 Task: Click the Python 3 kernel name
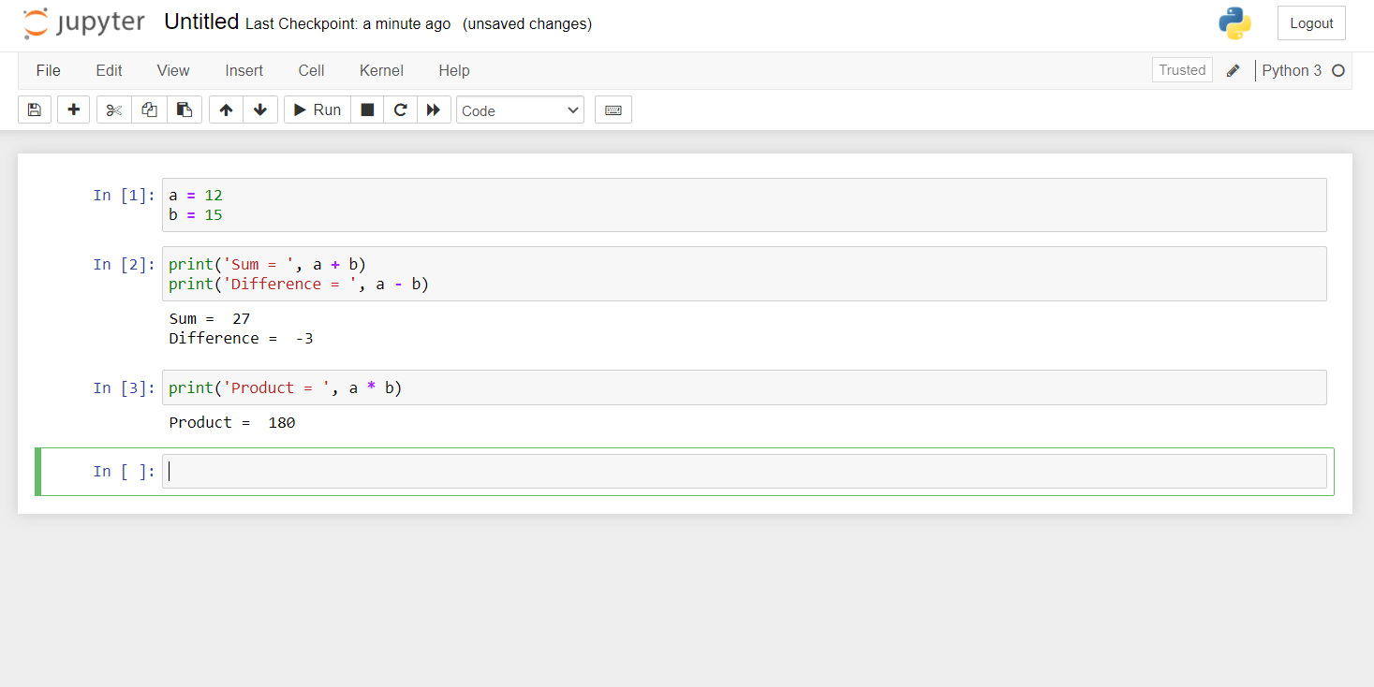(1293, 70)
